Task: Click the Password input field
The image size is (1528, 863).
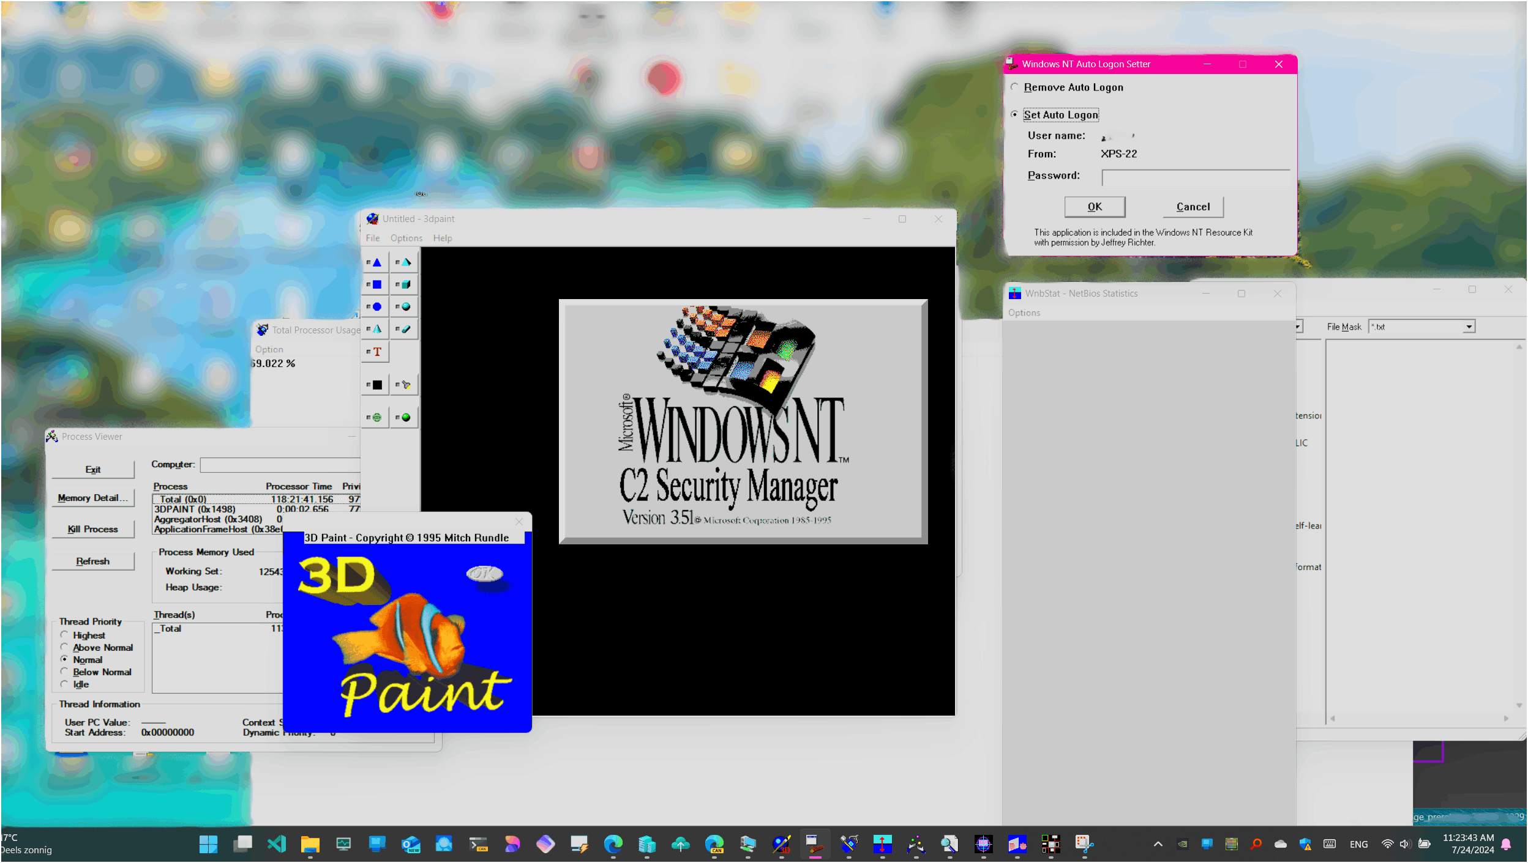Action: coord(1194,178)
